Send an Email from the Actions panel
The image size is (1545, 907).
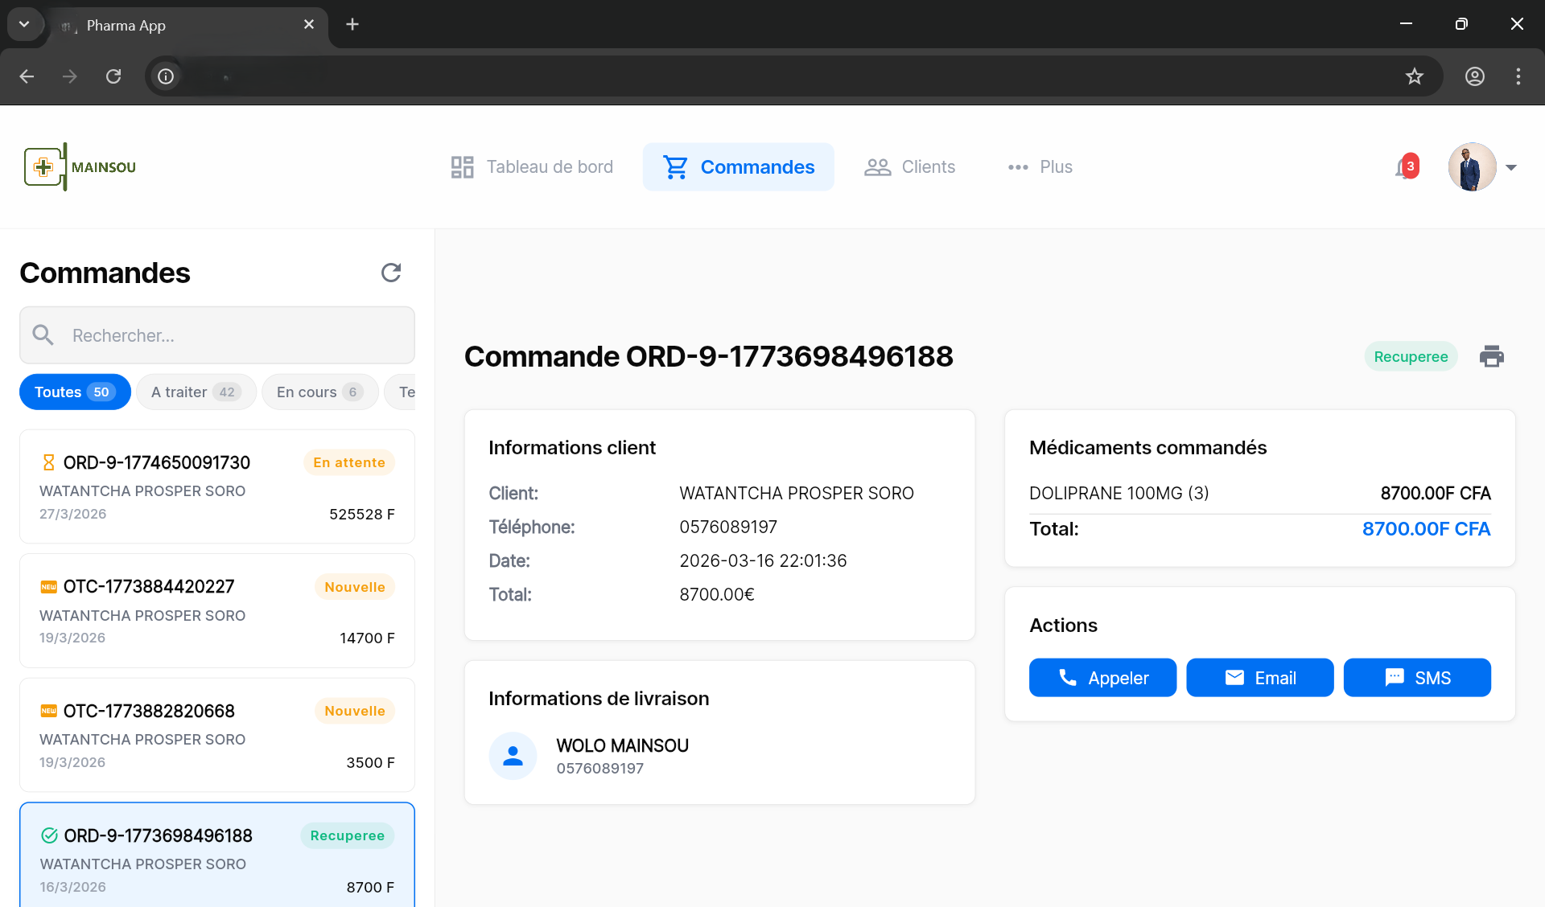pos(1259,677)
